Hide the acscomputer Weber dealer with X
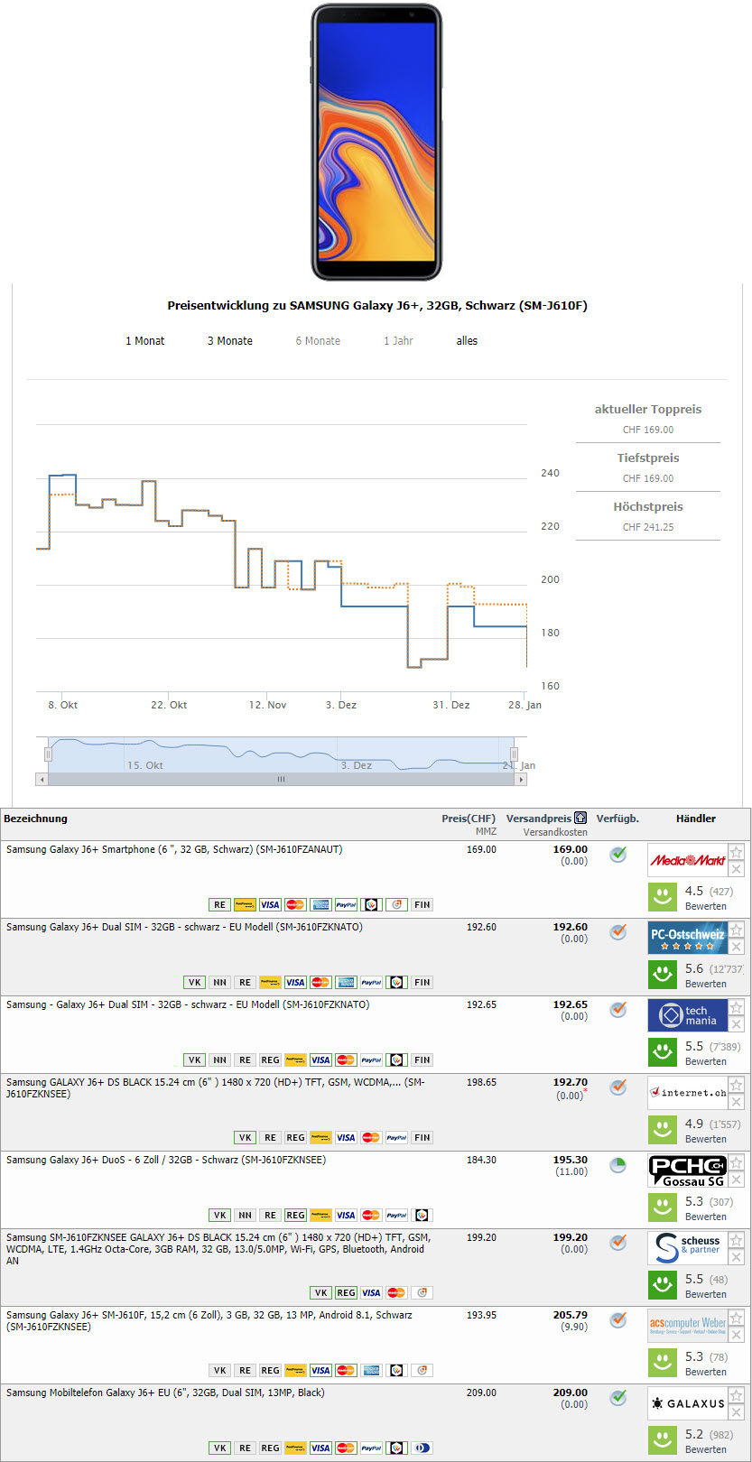Image resolution: width=752 pixels, height=1462 pixels. (x=737, y=1335)
